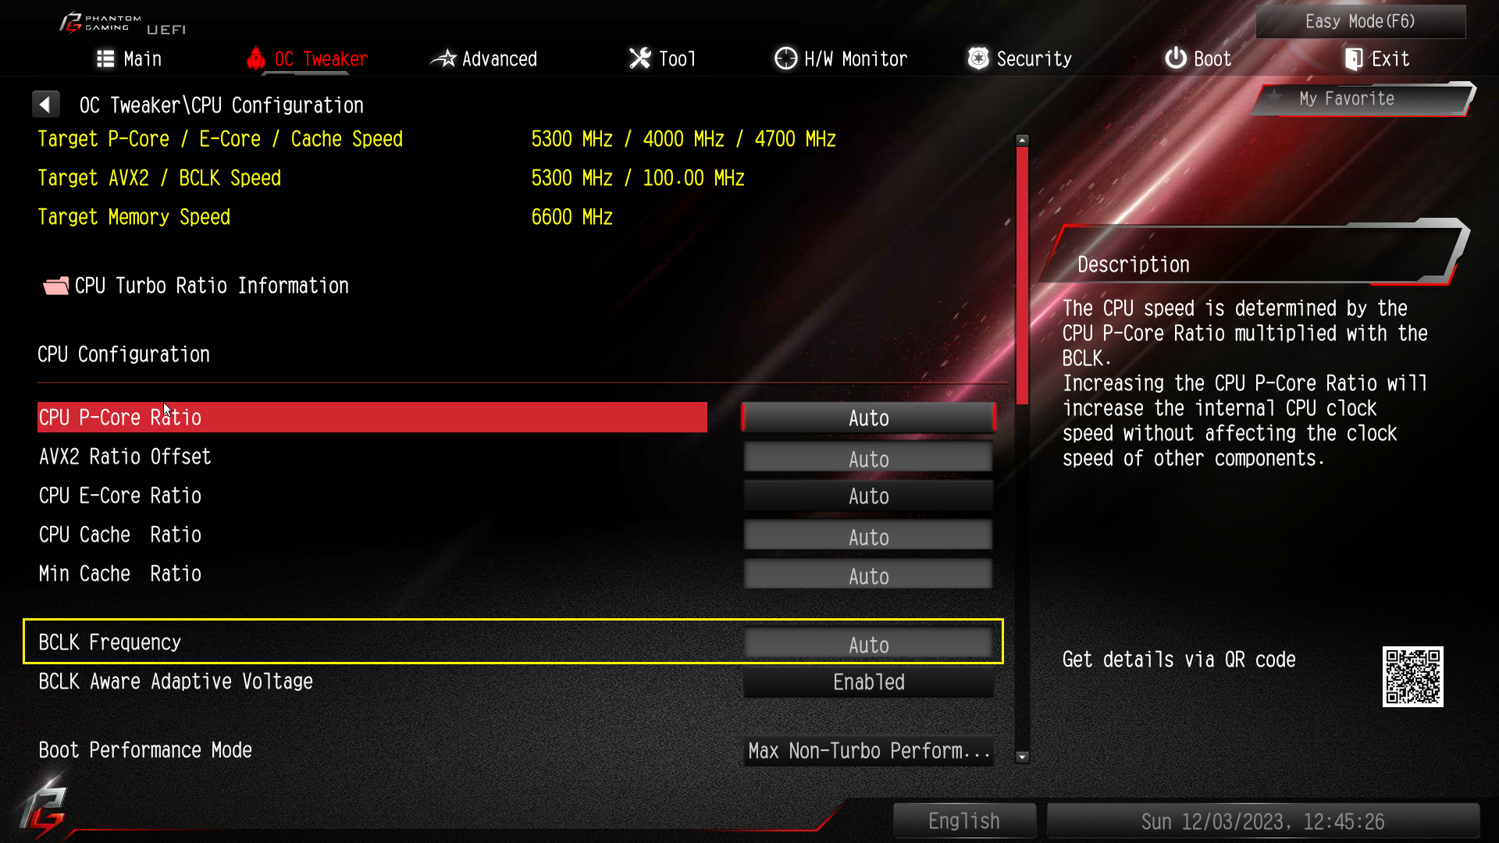Click the Tool wrench icon
1499x843 pixels.
tap(640, 59)
